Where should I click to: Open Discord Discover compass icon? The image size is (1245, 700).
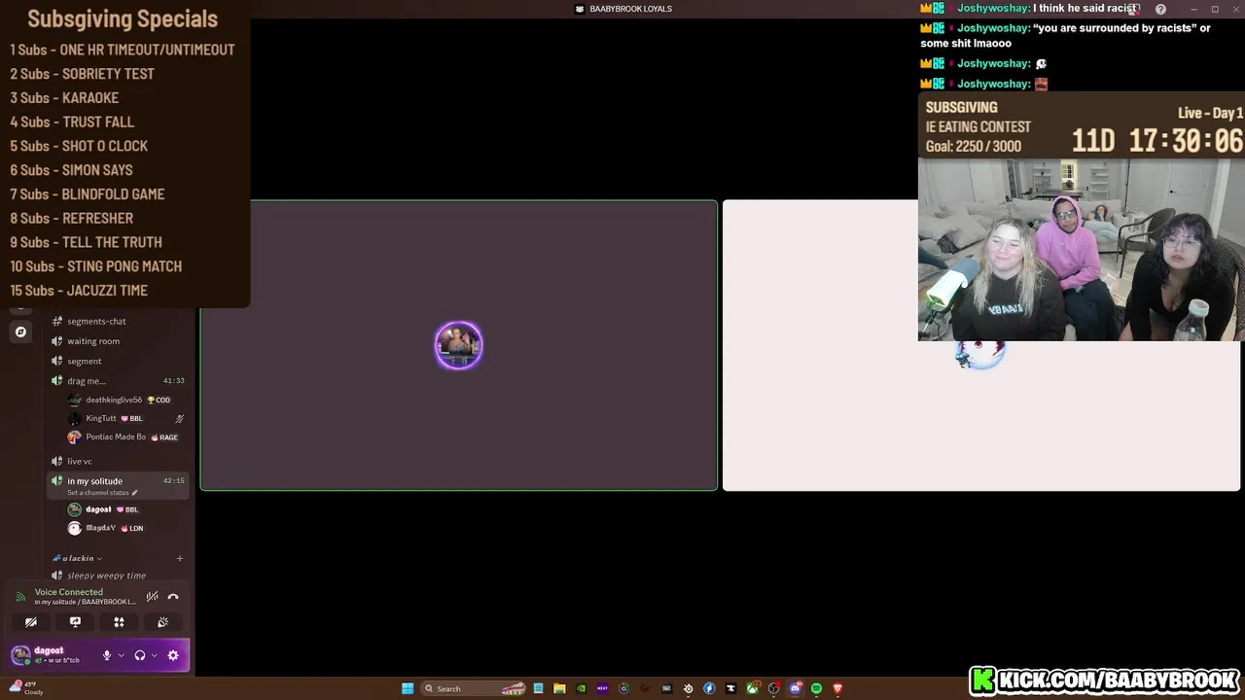[x=20, y=332]
